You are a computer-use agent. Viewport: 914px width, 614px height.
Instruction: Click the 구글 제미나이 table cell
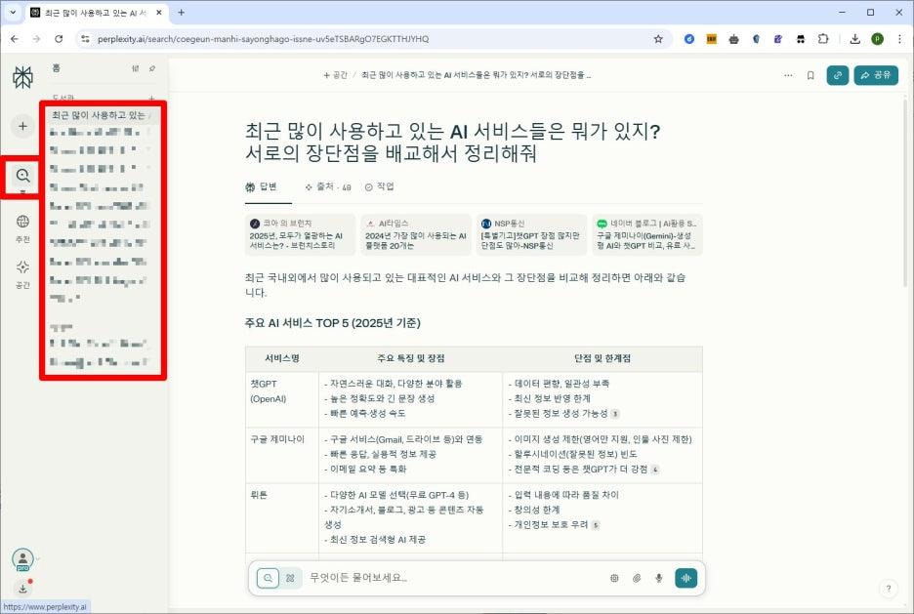[282, 455]
